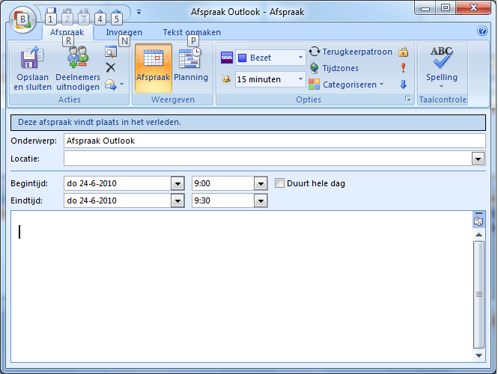The width and height of the screenshot is (498, 374).
Task: Click the 'Deze afspraak vindt plaats' info bar
Action: click(248, 123)
